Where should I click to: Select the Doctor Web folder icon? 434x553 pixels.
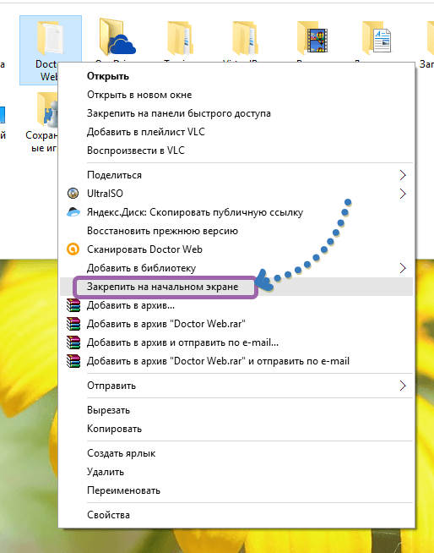(x=51, y=38)
